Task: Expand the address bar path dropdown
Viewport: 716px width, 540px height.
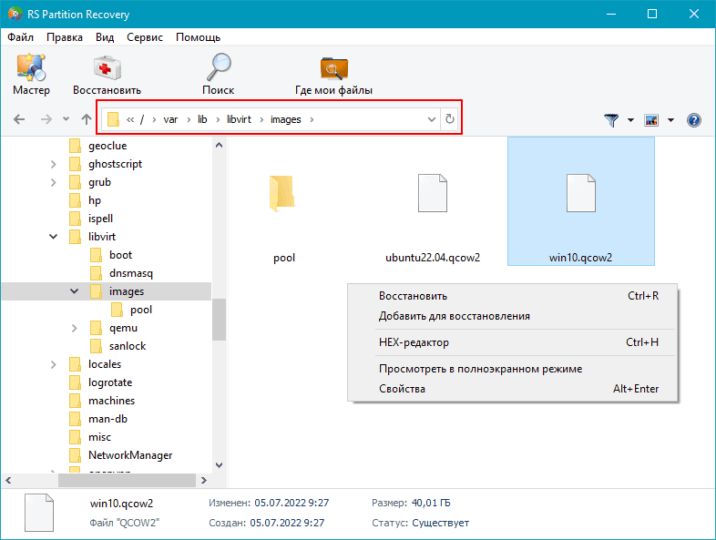Action: click(x=431, y=119)
